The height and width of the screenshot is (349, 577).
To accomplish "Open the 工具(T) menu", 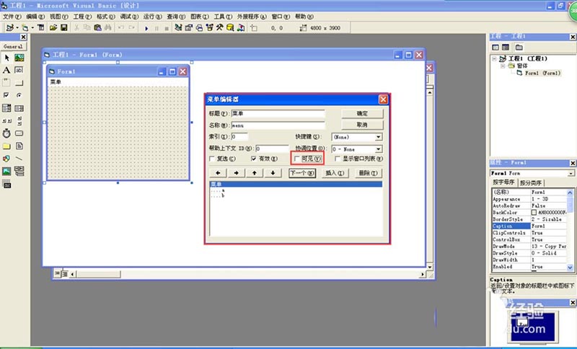I will (223, 17).
